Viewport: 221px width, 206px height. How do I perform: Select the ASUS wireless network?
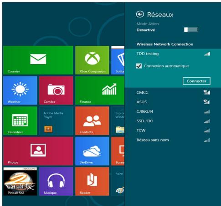tap(173, 102)
